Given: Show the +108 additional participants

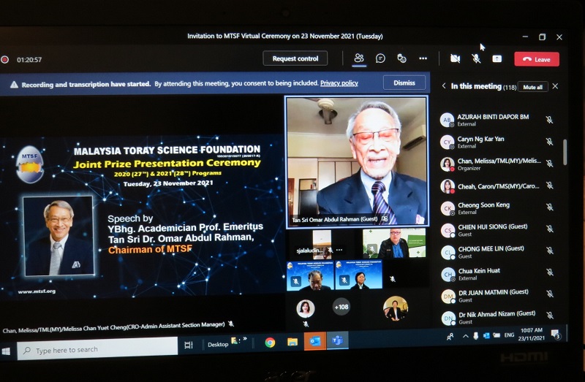Looking at the screenshot, I should tap(341, 307).
